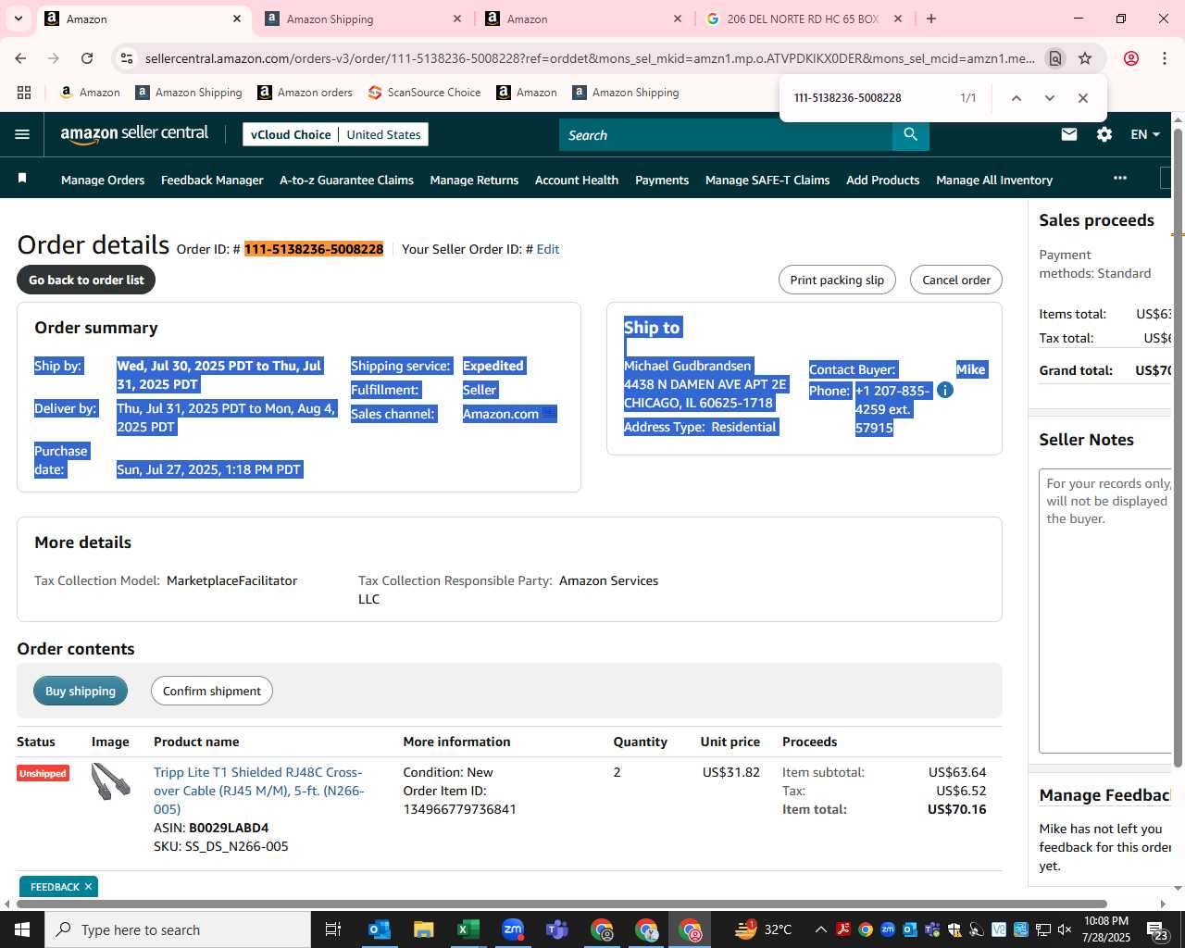This screenshot has height=948, width=1185.
Task: Click the Cancel order button
Action: [956, 280]
